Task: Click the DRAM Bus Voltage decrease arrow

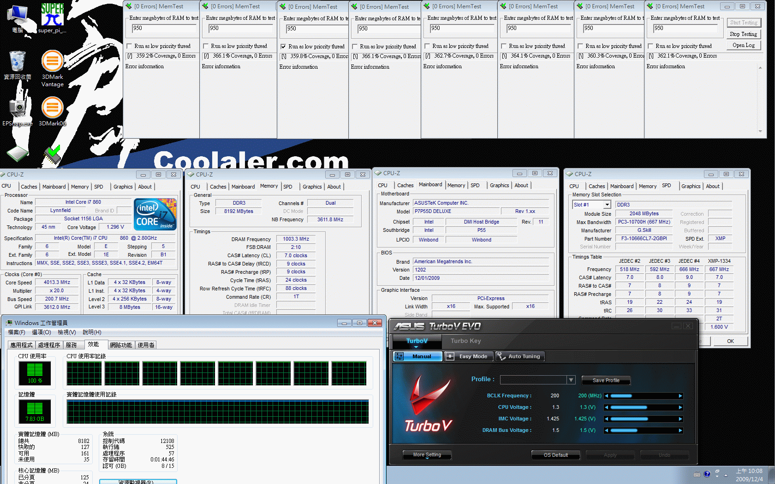Action: coord(606,431)
